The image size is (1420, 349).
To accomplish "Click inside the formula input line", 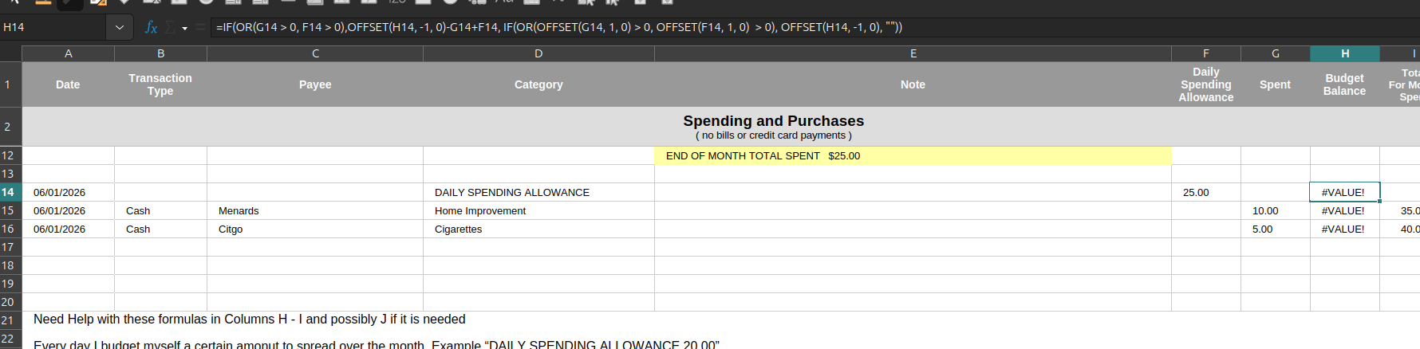I will tap(815, 27).
